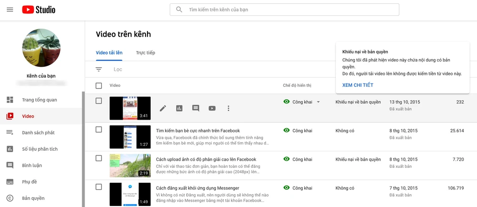Click the channel search input field

tap(291, 10)
